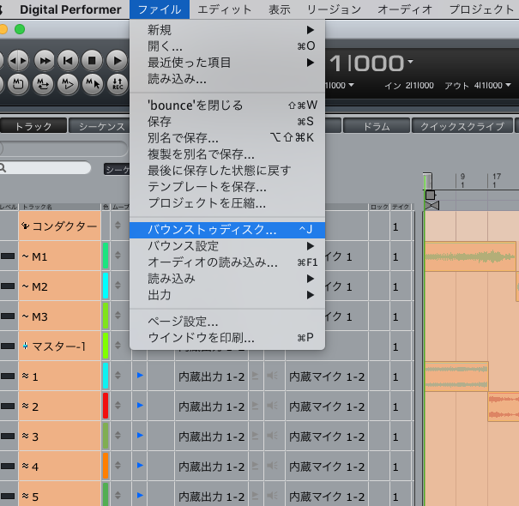Open the リージョン menu
Screen dimensions: 519x506
pyautogui.click(x=334, y=9)
